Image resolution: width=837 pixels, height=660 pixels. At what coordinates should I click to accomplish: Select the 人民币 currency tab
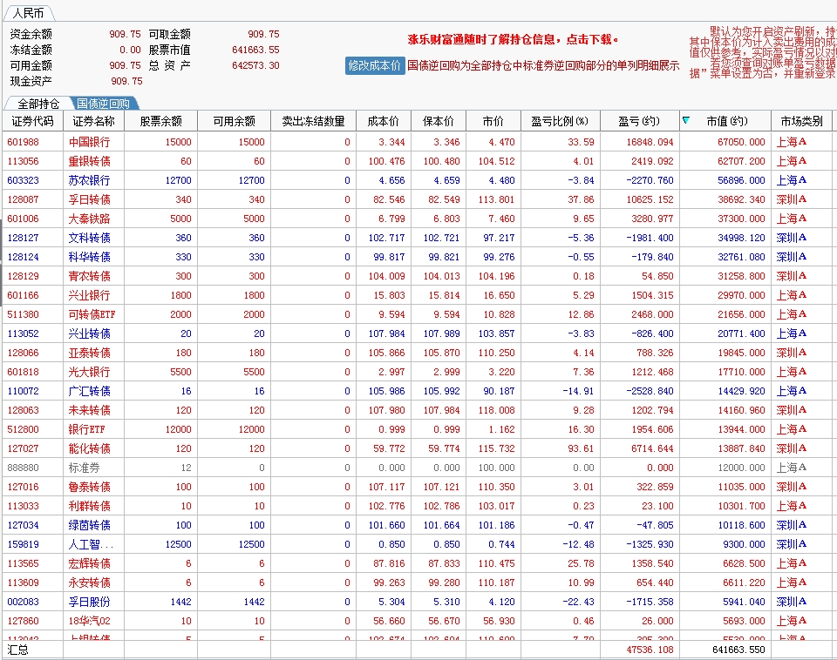tap(28, 13)
